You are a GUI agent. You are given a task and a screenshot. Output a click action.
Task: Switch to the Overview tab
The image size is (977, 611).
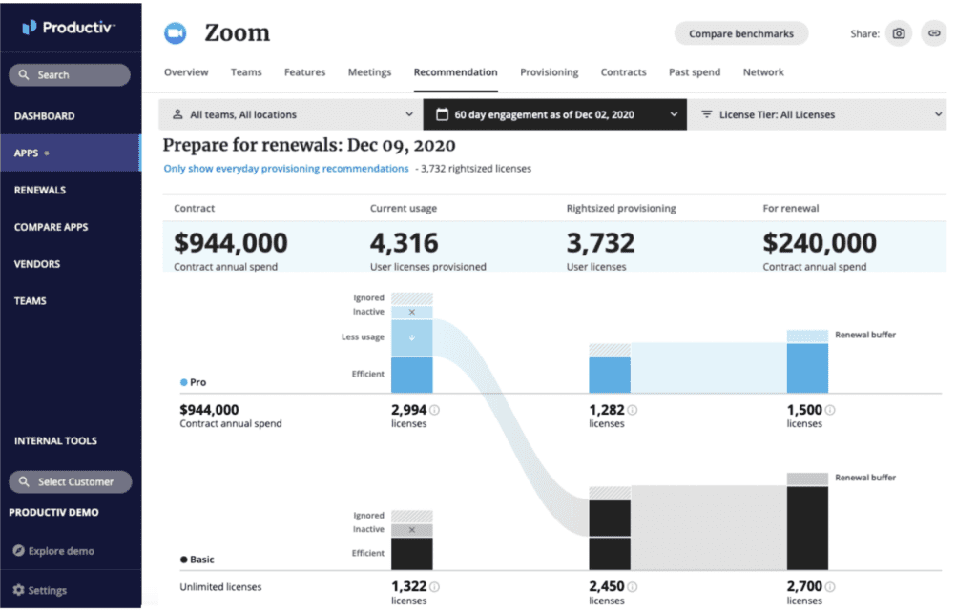tap(186, 72)
